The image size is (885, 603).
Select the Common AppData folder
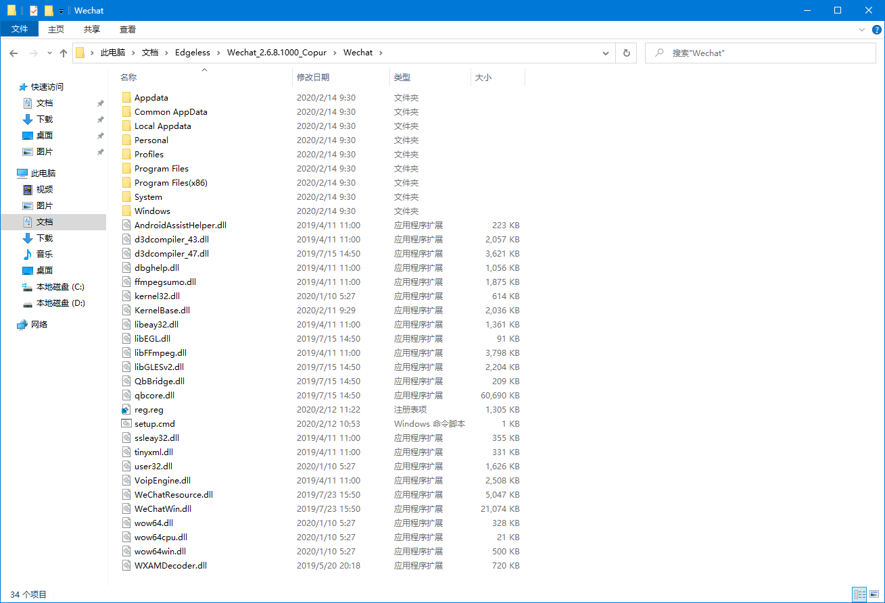[171, 112]
